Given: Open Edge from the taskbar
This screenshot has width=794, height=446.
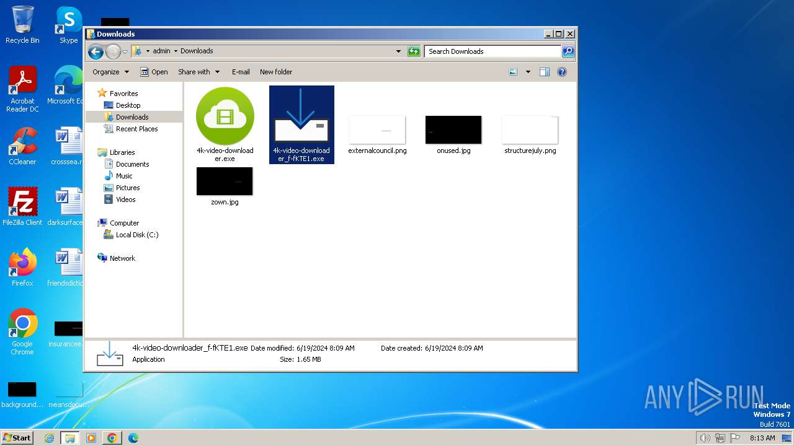Looking at the screenshot, I should tap(133, 438).
